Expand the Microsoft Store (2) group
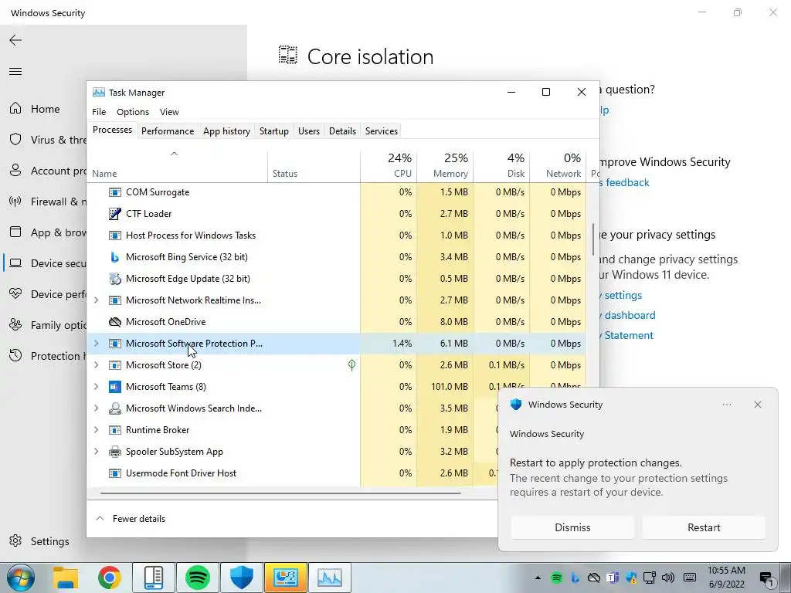Image resolution: width=791 pixels, height=593 pixels. tap(97, 365)
